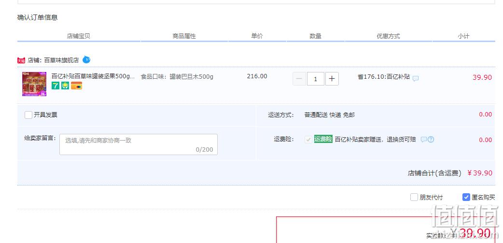503x243 pixels.
Task: Click the 单价 column header
Action: [257, 36]
